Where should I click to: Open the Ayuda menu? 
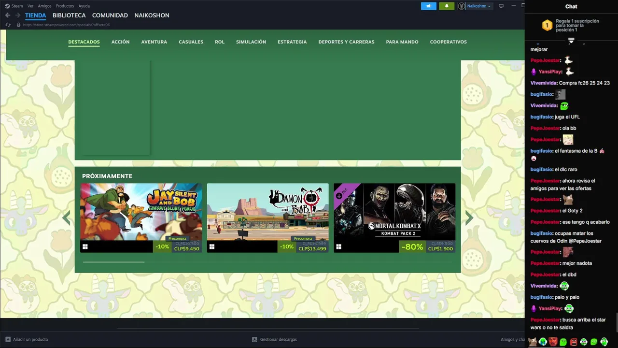point(84,6)
